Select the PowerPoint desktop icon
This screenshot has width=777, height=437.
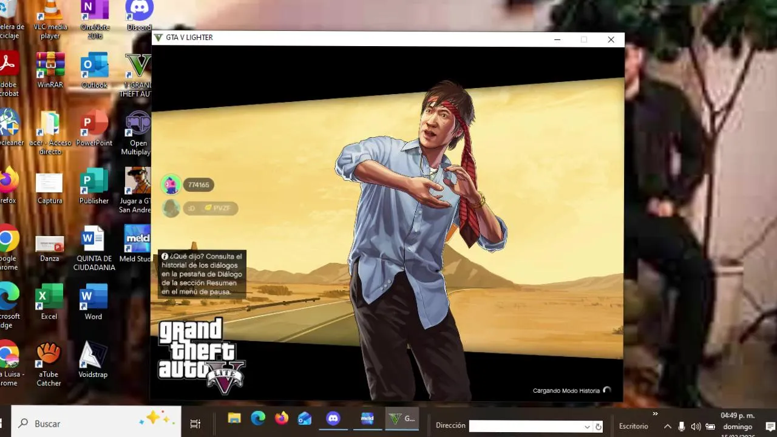[94, 129]
